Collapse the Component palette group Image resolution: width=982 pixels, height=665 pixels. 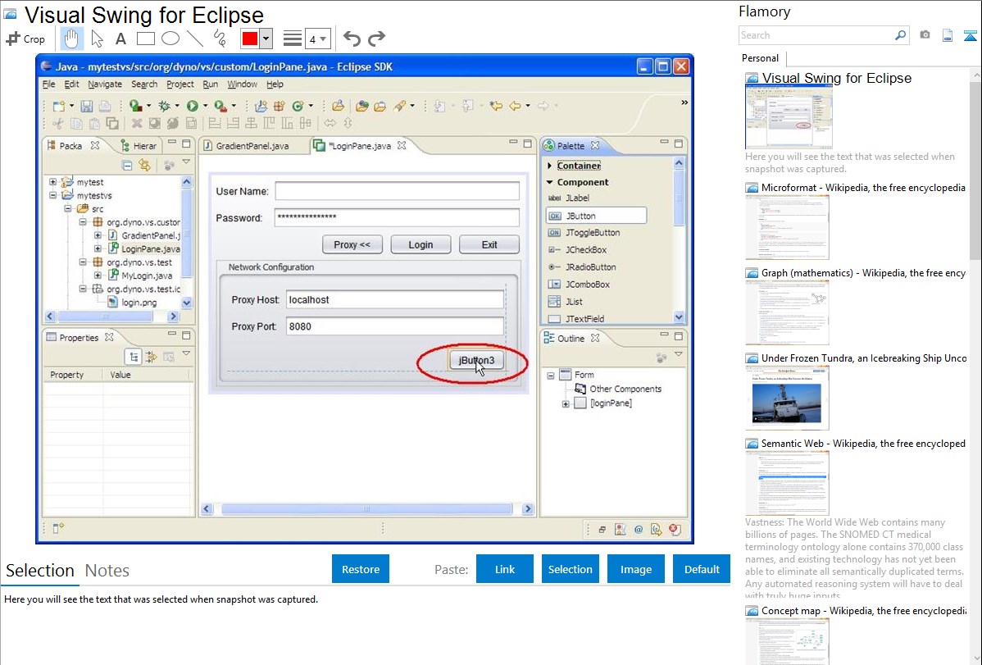tap(550, 182)
